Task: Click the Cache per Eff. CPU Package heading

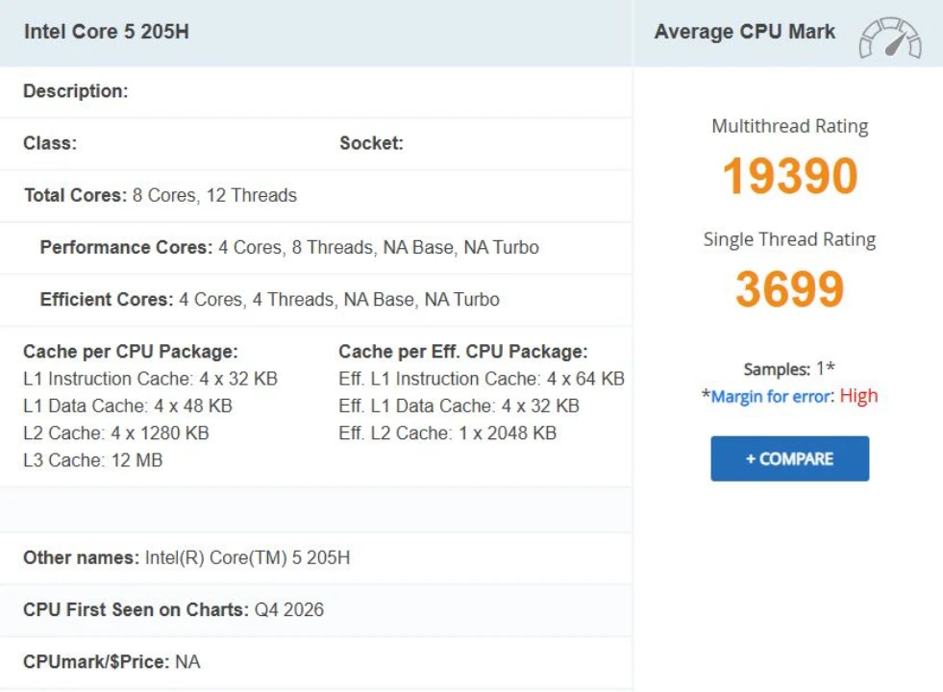Action: [463, 352]
